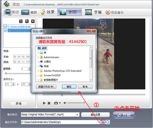Click the 持续 duration time field
The width and height of the screenshot is (153, 128).
(x=22, y=62)
